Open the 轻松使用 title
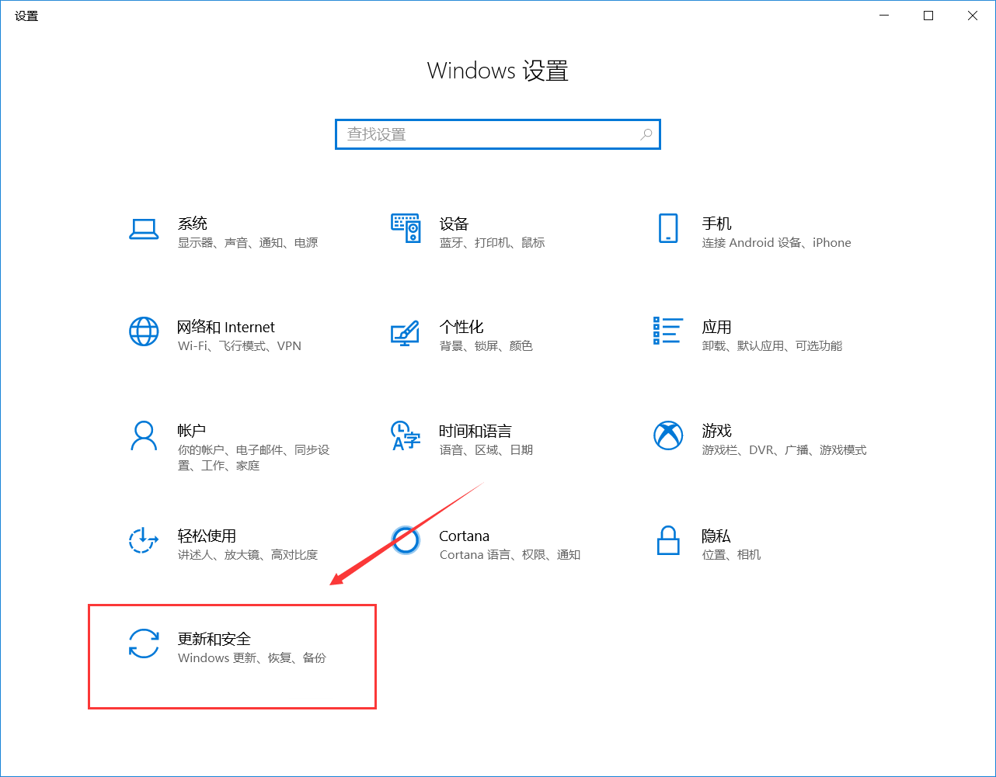 tap(207, 536)
